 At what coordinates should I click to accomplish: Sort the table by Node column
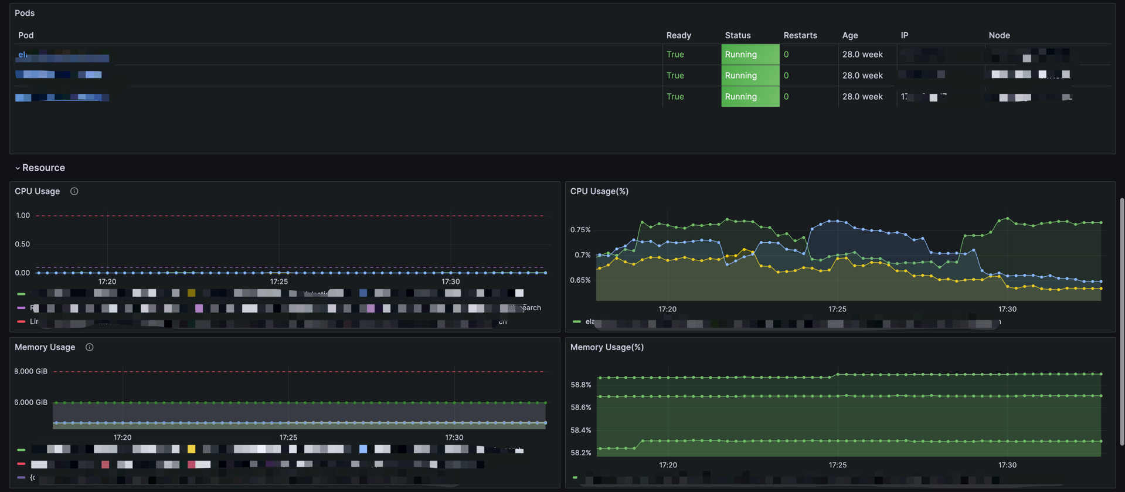coord(999,35)
